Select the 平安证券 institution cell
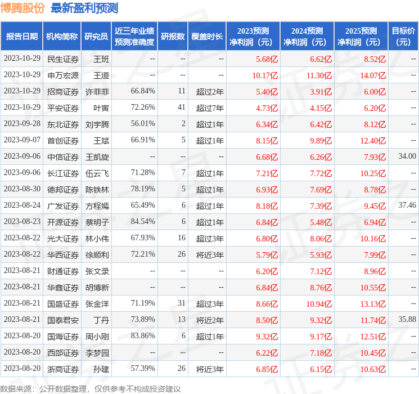The height and width of the screenshot is (394, 419). click(63, 108)
